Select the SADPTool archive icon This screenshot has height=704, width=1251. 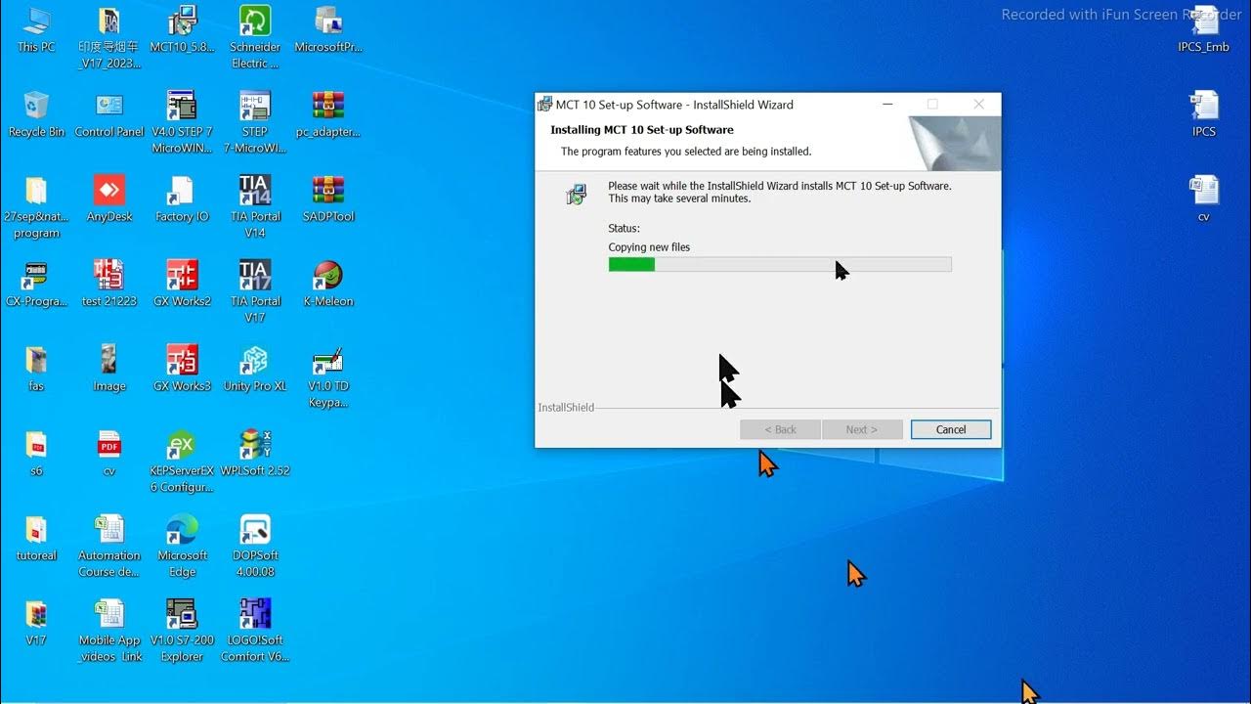tap(328, 199)
